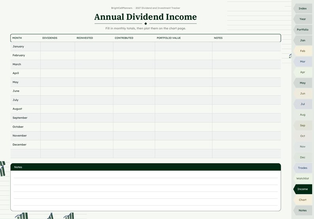
Task: Open the Trades tab
Action: [303, 168]
